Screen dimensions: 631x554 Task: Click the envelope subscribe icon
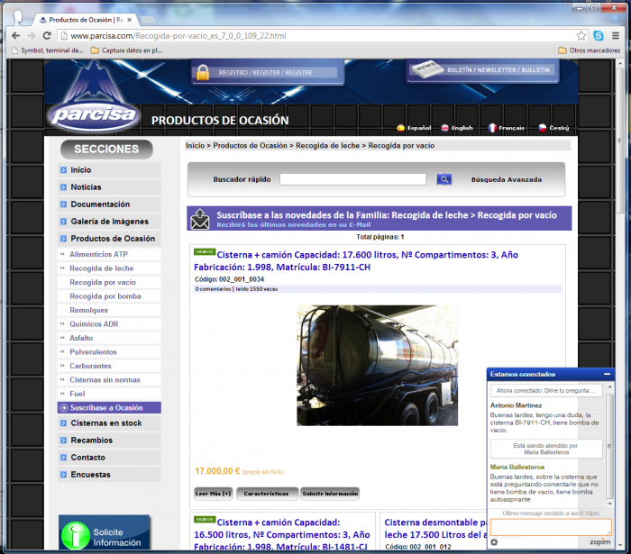199,219
